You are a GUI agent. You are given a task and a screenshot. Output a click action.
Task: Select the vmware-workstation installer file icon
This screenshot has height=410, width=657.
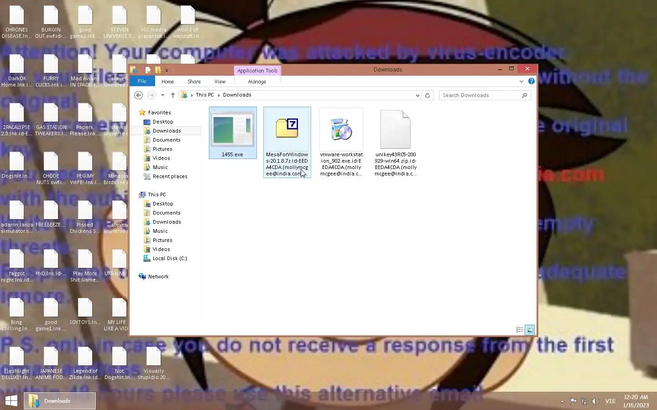point(341,129)
